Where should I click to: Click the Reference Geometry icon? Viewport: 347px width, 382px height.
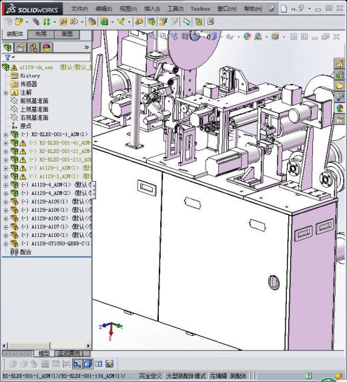point(121,21)
